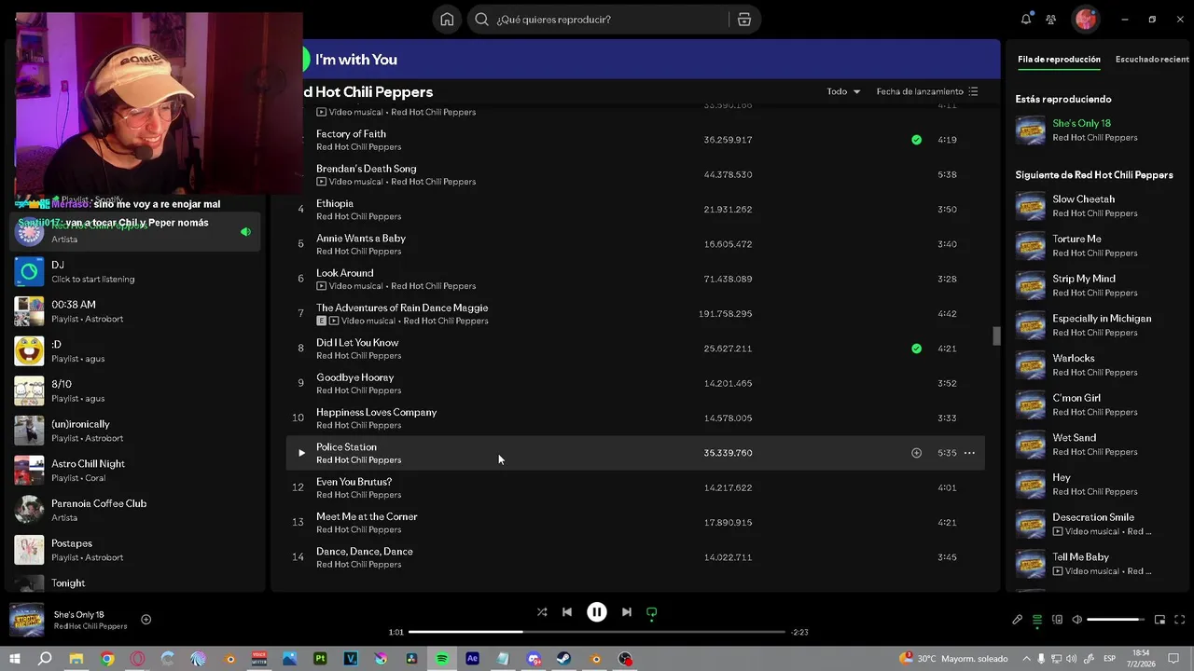Open the mini player
The height and width of the screenshot is (671, 1194).
tap(1159, 620)
